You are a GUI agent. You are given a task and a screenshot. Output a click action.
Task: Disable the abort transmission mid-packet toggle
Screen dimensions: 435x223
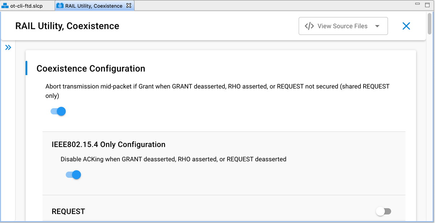click(x=58, y=112)
